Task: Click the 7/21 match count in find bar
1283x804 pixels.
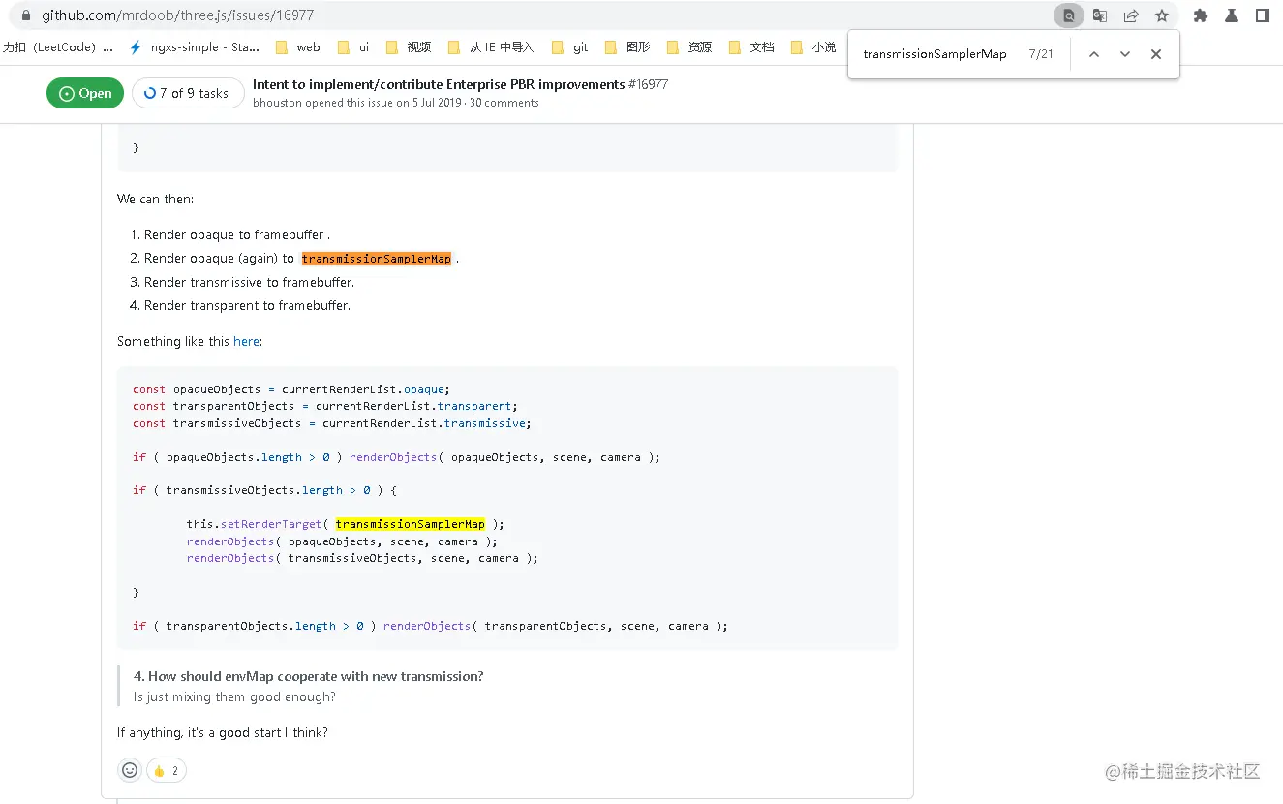Action: tap(1041, 54)
